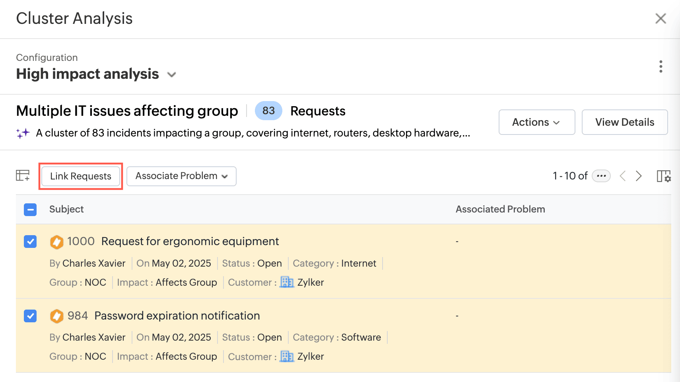Go to the previous page of requests
The image size is (680, 382).
click(623, 176)
